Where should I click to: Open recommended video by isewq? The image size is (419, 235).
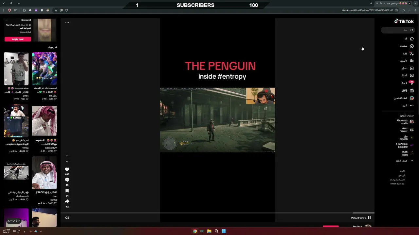[44, 173]
